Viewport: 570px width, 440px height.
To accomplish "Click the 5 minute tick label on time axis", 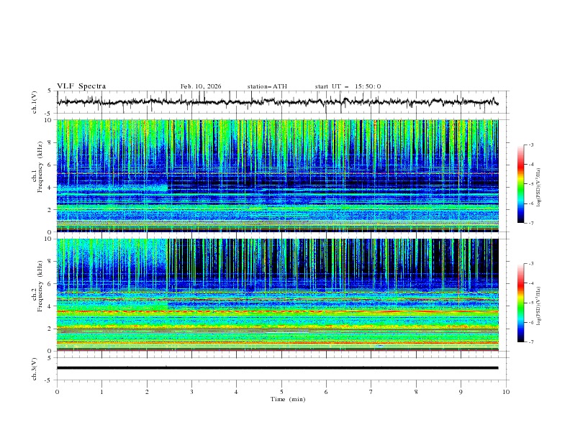I will (281, 392).
